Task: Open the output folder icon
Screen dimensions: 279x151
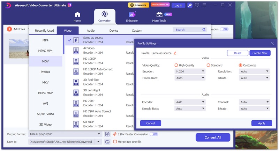Action: pos(107,142)
